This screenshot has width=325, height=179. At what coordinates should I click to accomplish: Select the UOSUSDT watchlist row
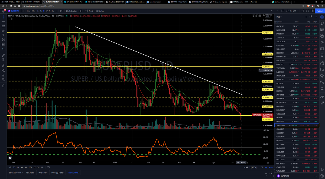[297, 122]
